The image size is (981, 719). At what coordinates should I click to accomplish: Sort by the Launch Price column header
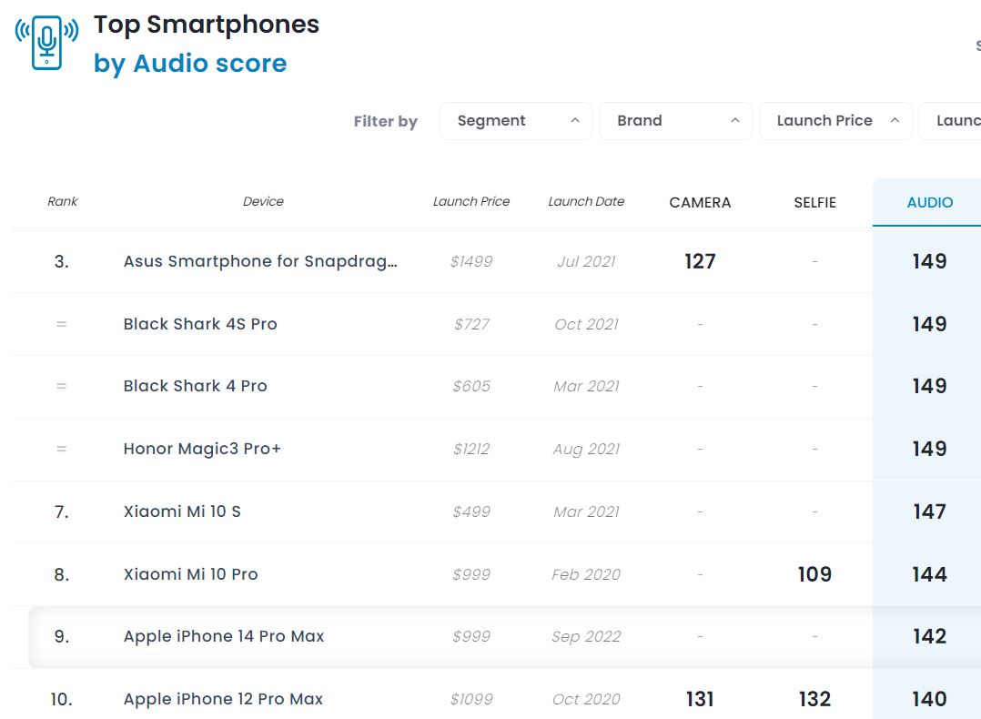[471, 202]
